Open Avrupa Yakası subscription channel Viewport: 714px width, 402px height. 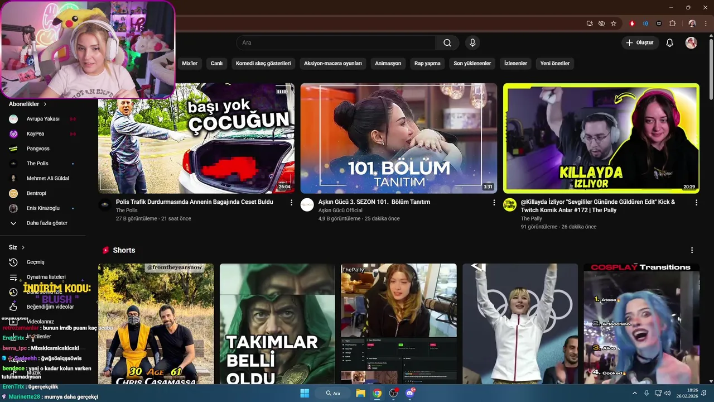(42, 119)
